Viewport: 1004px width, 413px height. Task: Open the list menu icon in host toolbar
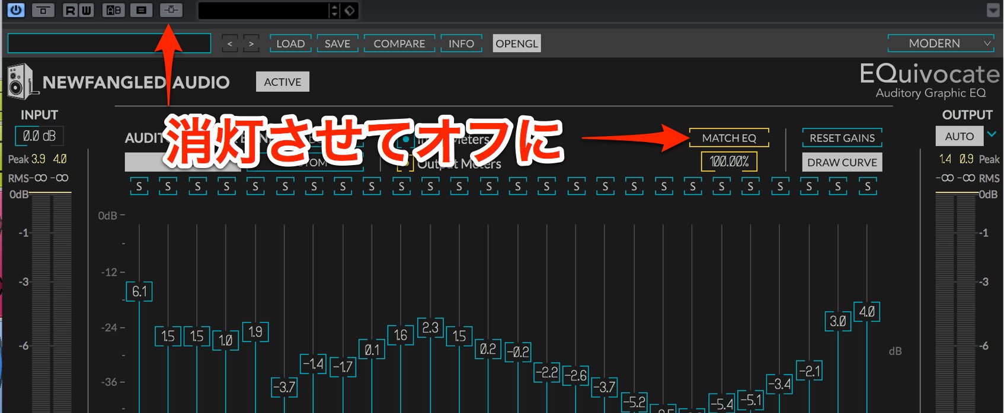point(142,10)
